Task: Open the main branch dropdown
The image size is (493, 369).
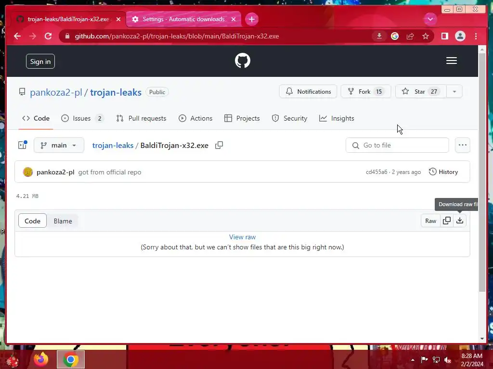Action: (59, 145)
